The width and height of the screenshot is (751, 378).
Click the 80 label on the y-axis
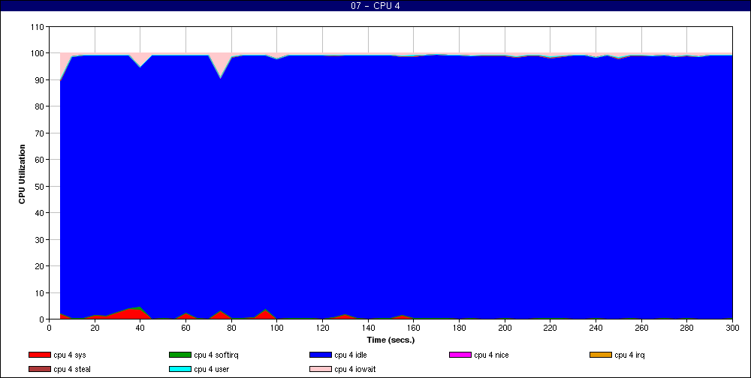coord(39,106)
